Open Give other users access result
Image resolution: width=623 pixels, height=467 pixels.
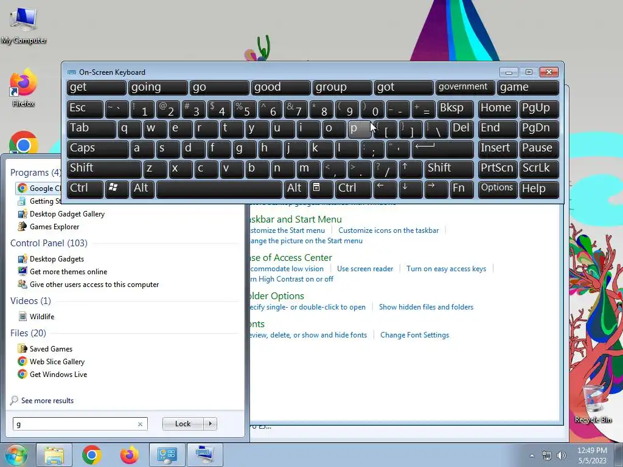(88, 285)
